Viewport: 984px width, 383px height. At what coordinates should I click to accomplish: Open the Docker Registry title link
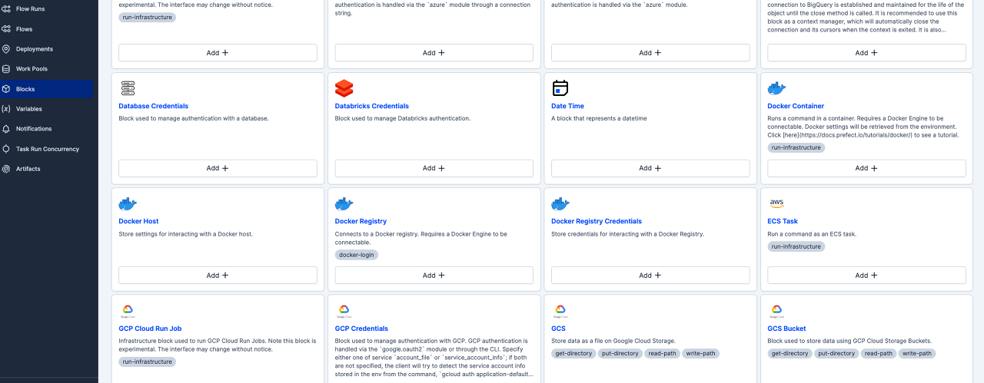click(361, 221)
